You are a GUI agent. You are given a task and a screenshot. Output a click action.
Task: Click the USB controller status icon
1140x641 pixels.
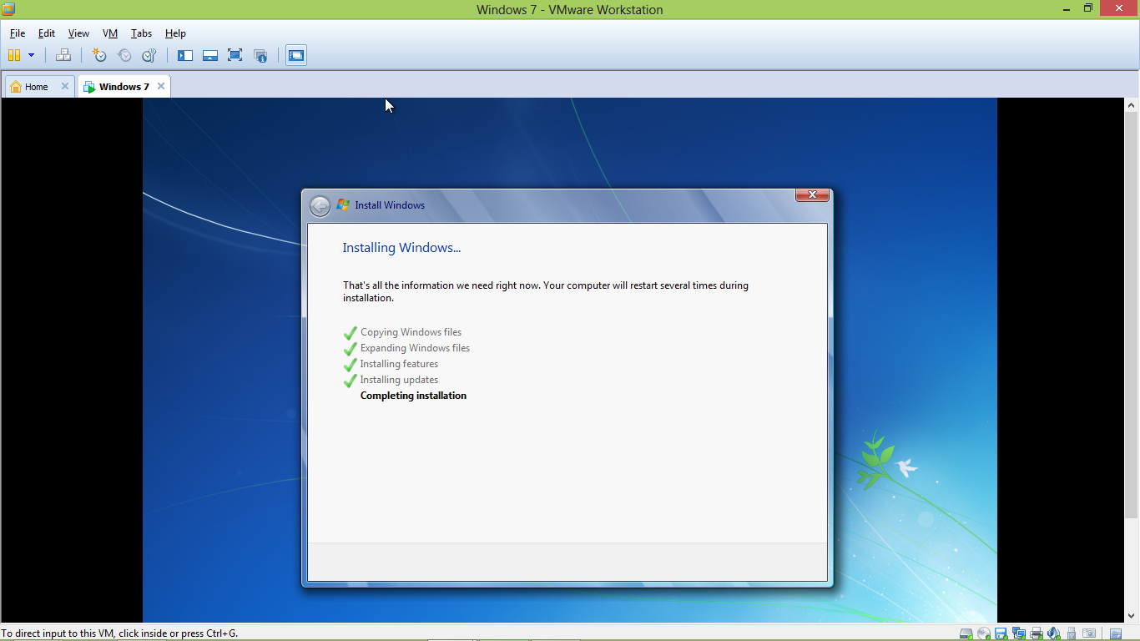pos(1072,633)
